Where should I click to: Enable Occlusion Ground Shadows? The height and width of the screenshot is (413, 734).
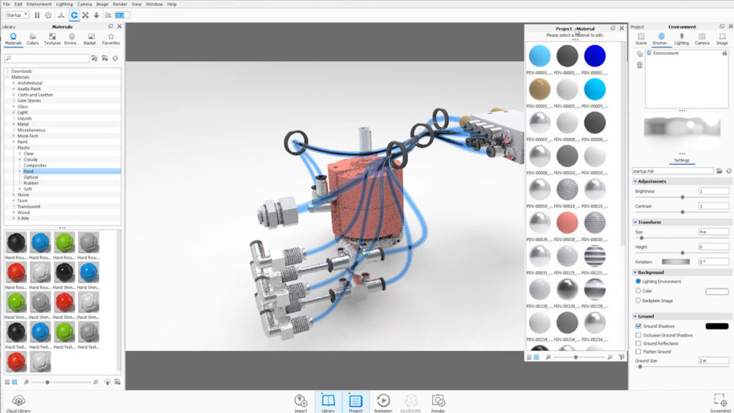click(638, 335)
